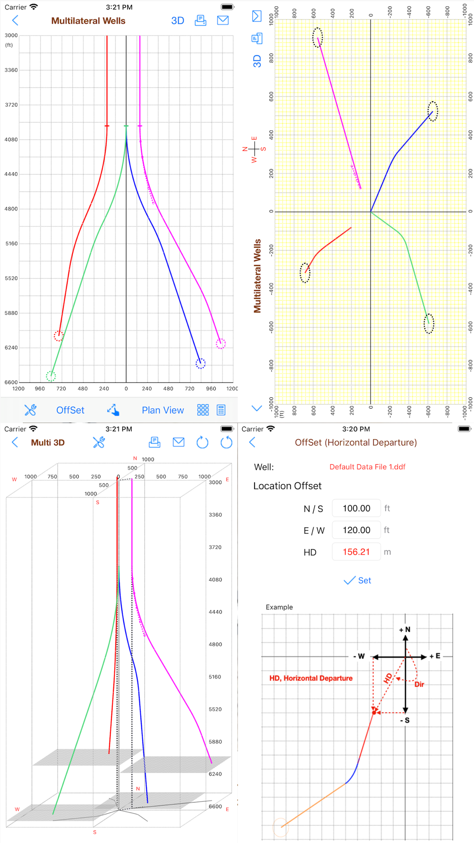Tap well name Default Data File 1.ddf

(367, 467)
